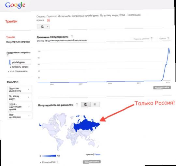Open the settings gear dropdown
176x166 pixels.
pyautogui.click(x=43, y=27)
